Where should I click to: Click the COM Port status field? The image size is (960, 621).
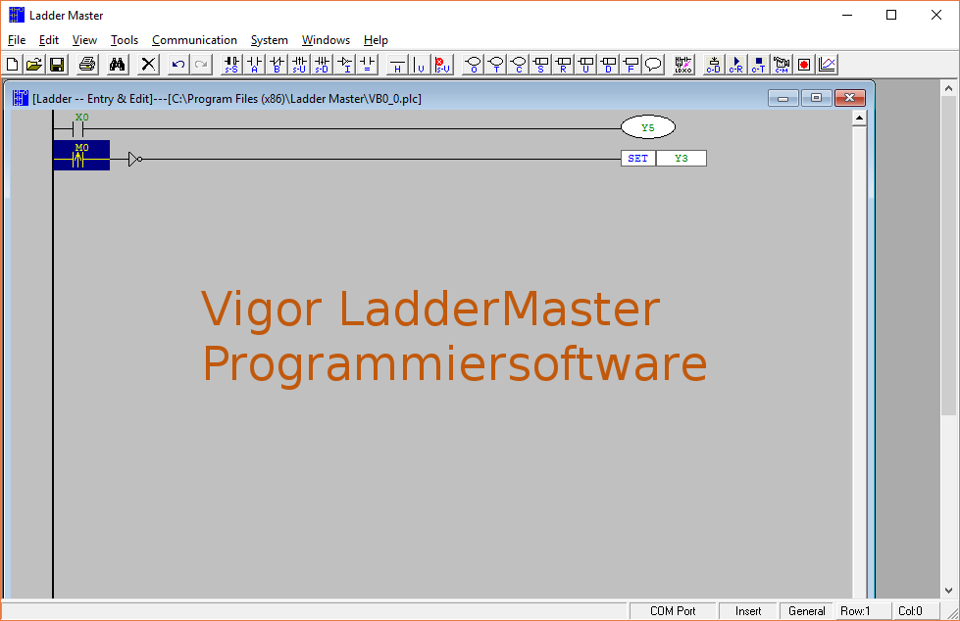click(x=673, y=610)
